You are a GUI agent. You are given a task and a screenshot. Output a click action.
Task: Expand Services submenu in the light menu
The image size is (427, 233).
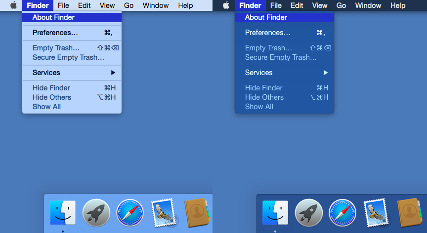(72, 73)
